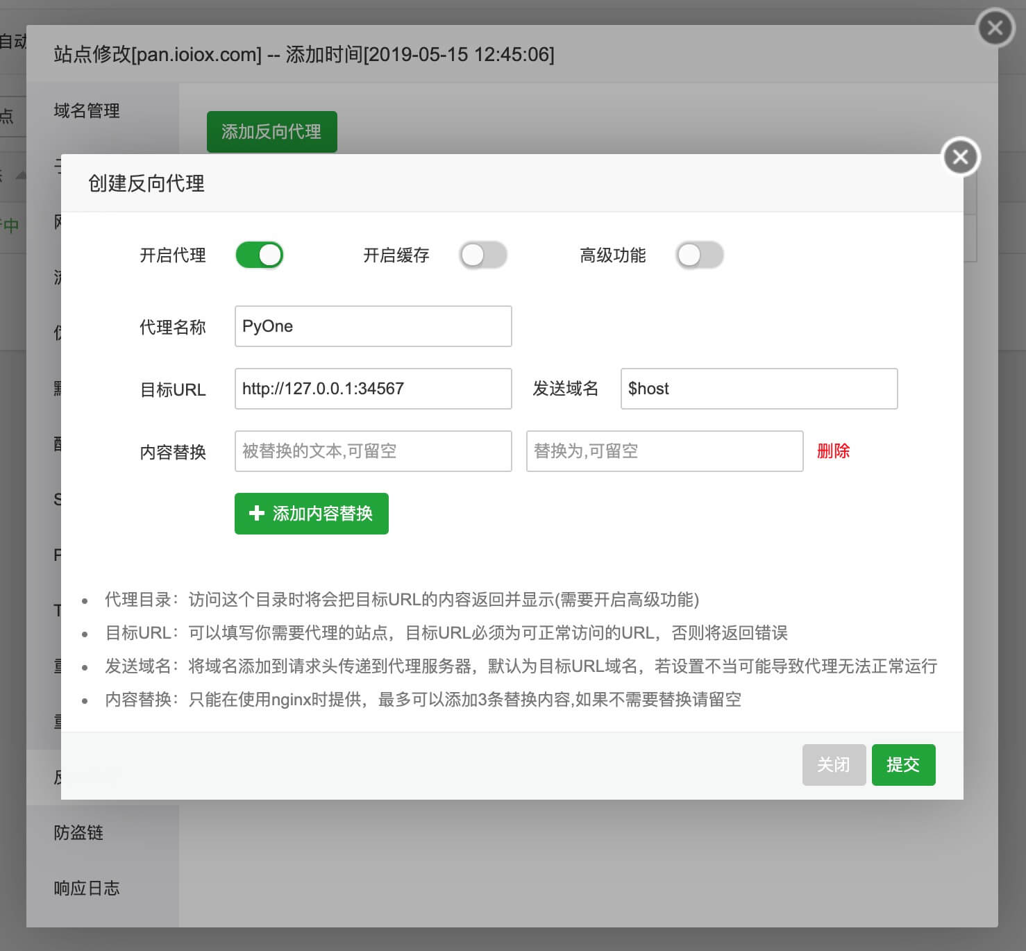The height and width of the screenshot is (951, 1026).
Task: Enable the 开启缓存 switch
Action: pos(483,255)
